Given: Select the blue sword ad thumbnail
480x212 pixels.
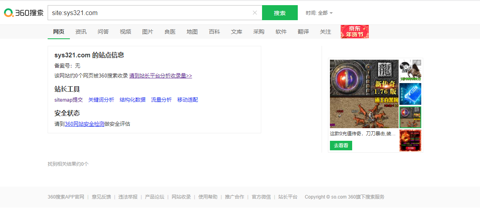Looking at the screenshot, I should click(410, 94).
